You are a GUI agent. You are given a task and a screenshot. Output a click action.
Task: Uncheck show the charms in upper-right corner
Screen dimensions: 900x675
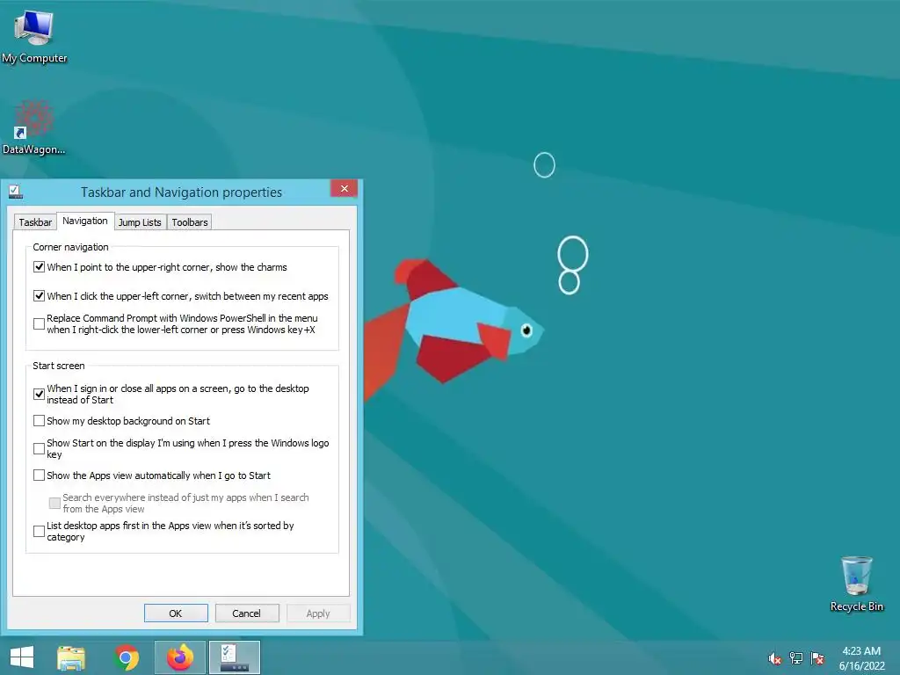pos(39,267)
